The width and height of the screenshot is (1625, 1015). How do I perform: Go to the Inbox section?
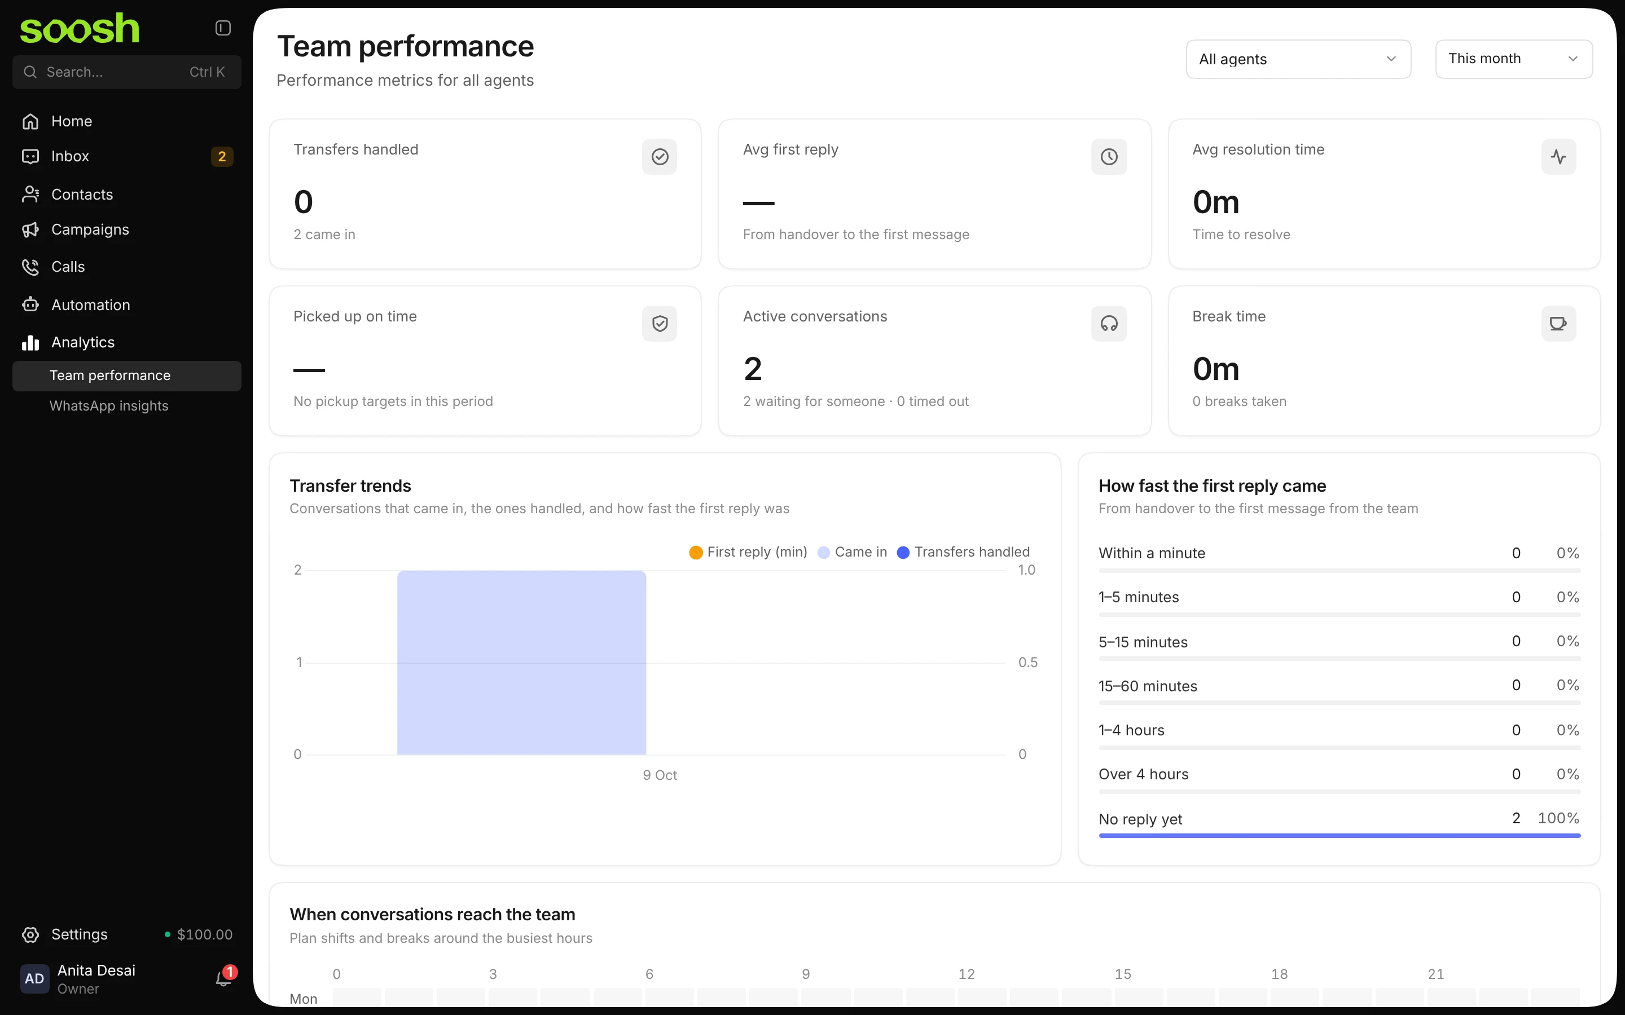pyautogui.click(x=127, y=156)
